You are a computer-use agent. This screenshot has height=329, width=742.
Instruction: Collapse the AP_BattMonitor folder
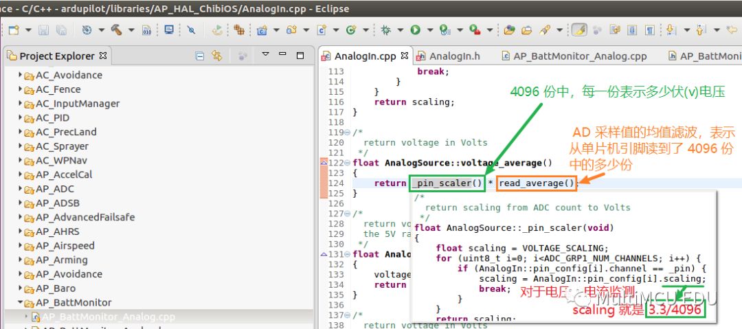tap(20, 302)
